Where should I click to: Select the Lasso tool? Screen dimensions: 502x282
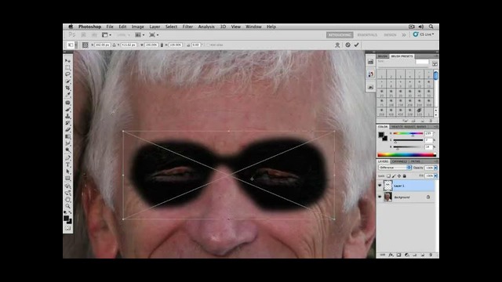[x=67, y=74]
